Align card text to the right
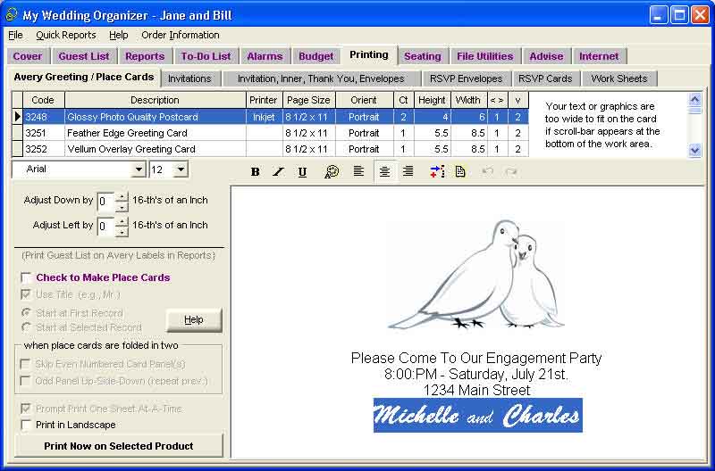 [408, 171]
